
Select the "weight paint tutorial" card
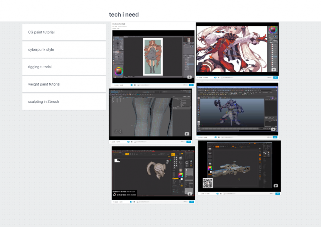coord(64,84)
